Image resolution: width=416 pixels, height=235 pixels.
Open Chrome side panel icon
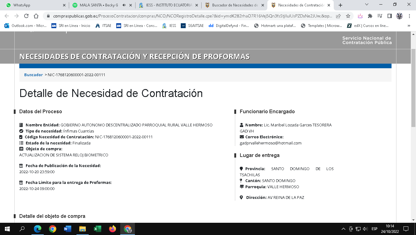click(x=389, y=16)
